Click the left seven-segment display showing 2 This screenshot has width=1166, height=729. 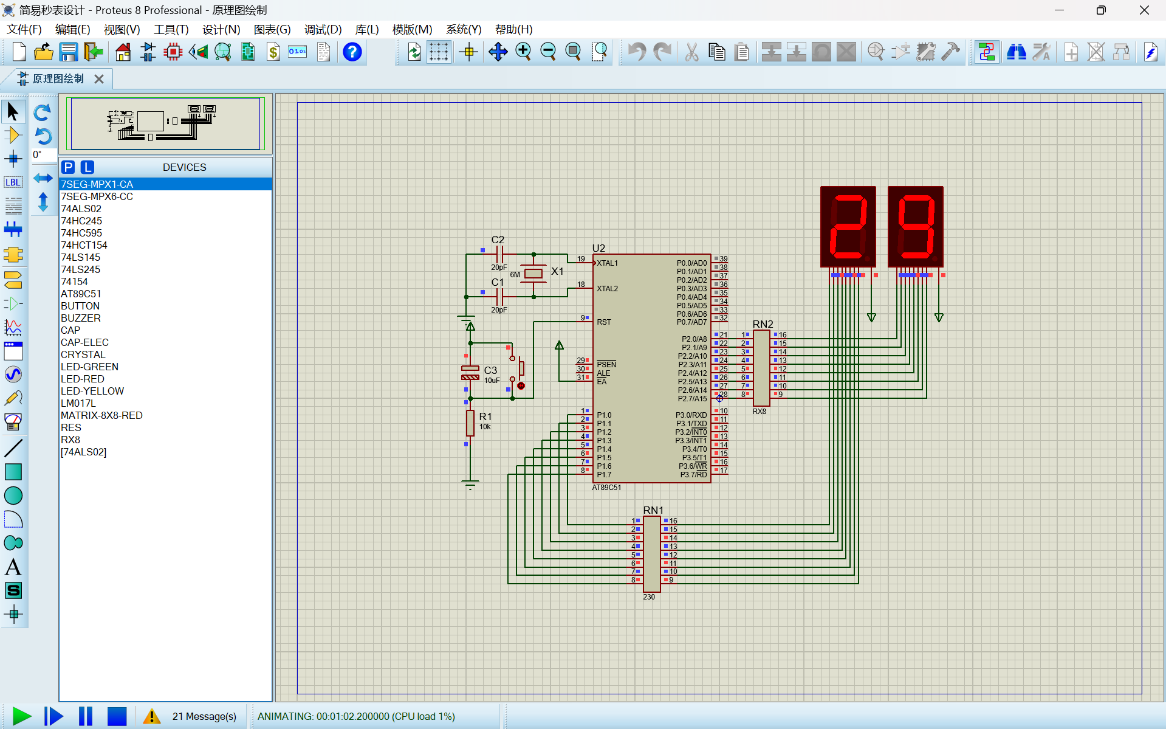point(848,226)
